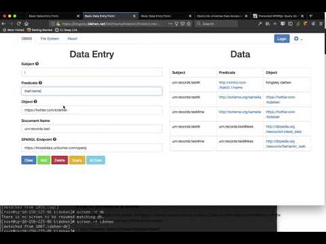The width and height of the screenshot is (326, 244).
Task: Focus the Document Name input field
Action: tap(92, 129)
